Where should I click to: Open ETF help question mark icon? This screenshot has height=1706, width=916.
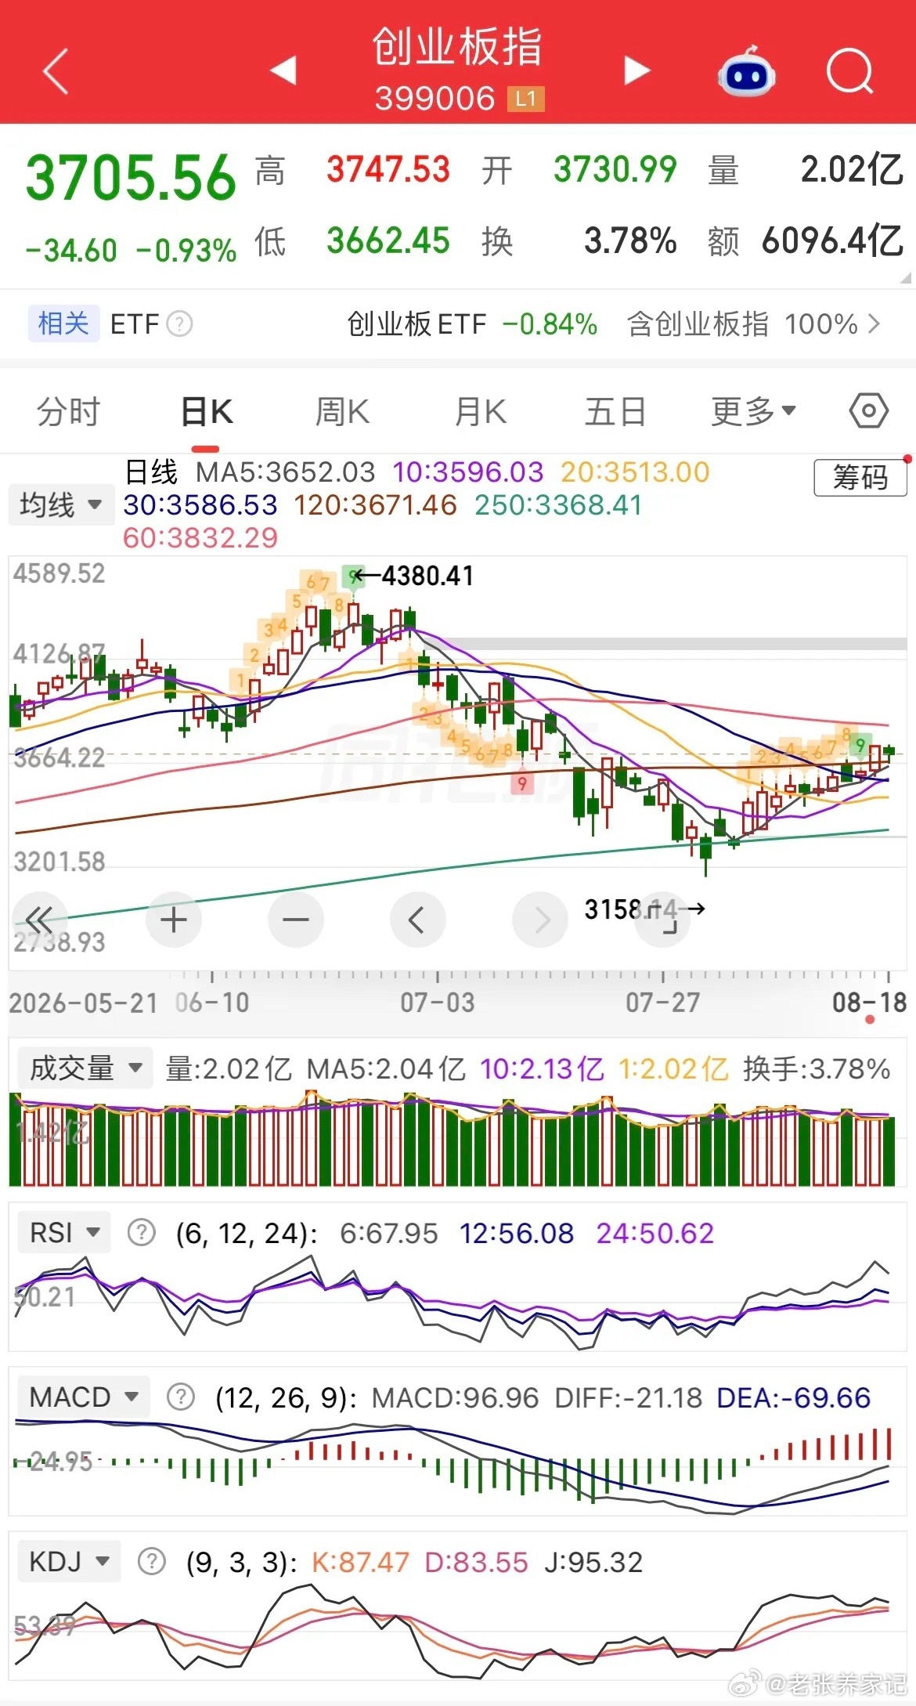180,323
